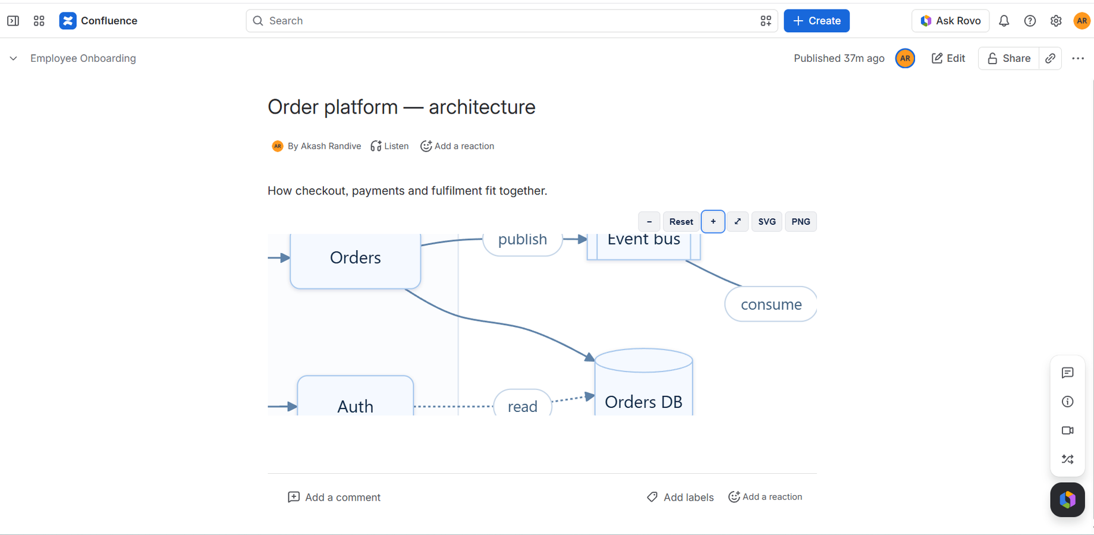Screen dimensions: 1094x535
Task: Click the contributor AR avatar near Published
Action: pyautogui.click(x=906, y=58)
